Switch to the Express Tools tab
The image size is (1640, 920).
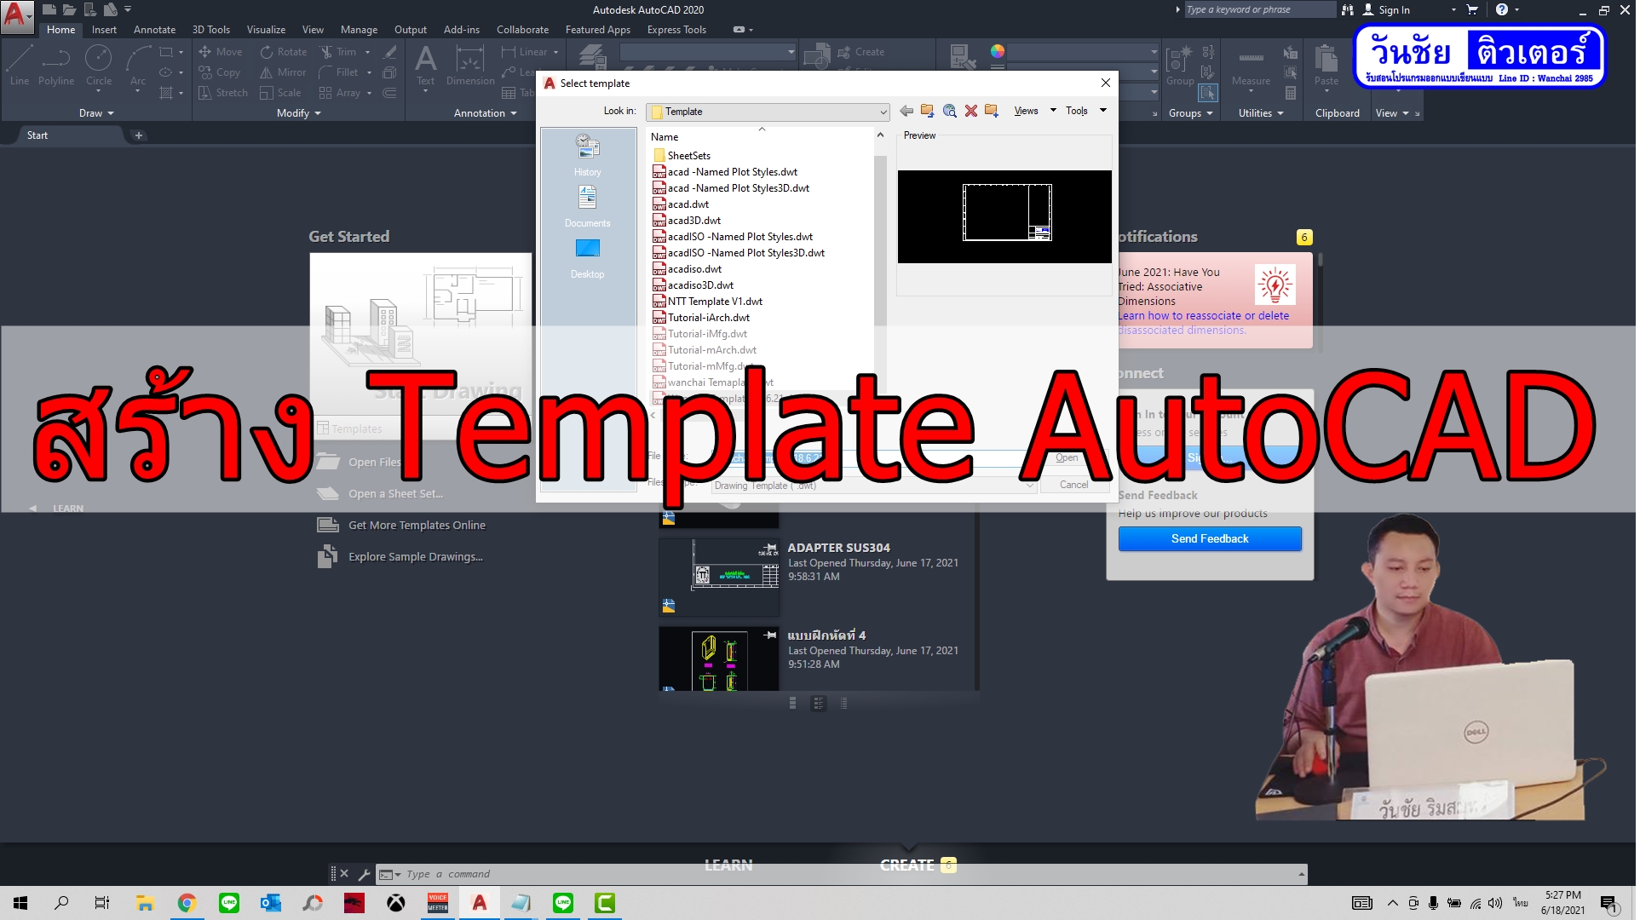coord(676,30)
